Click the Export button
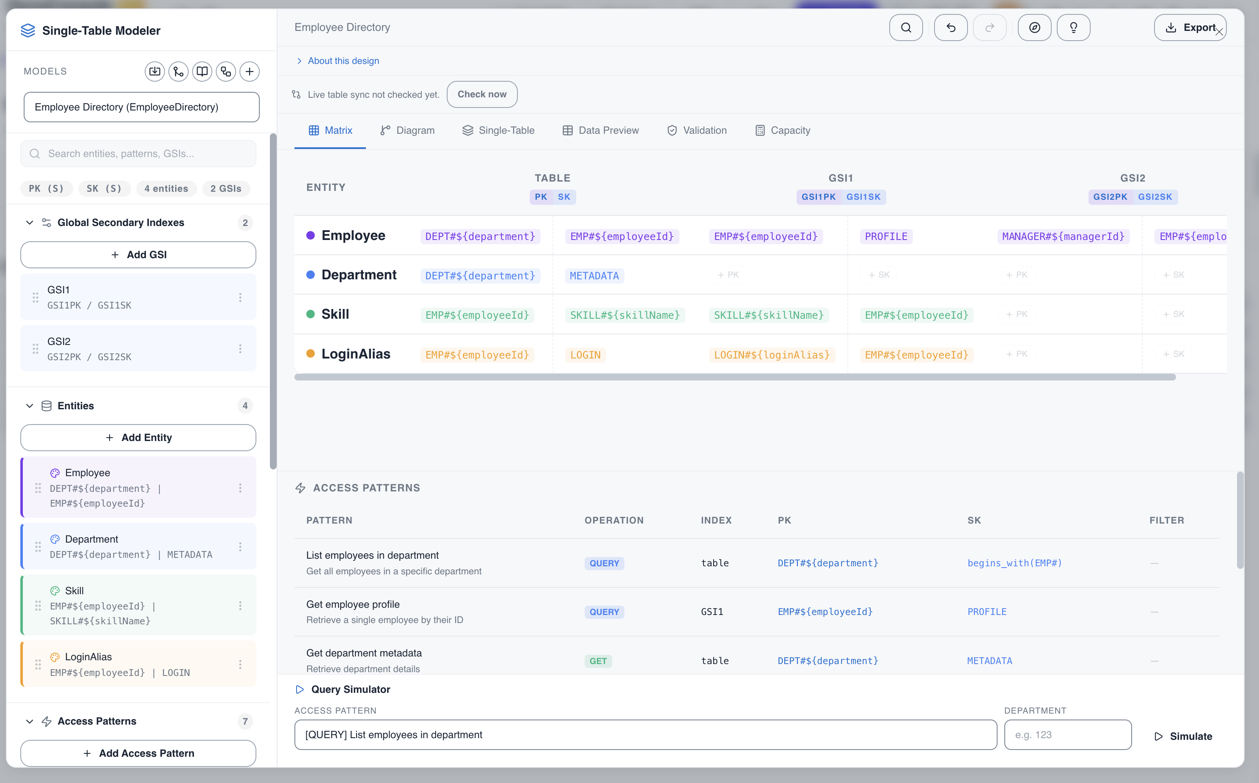The height and width of the screenshot is (783, 1259). click(x=1190, y=28)
